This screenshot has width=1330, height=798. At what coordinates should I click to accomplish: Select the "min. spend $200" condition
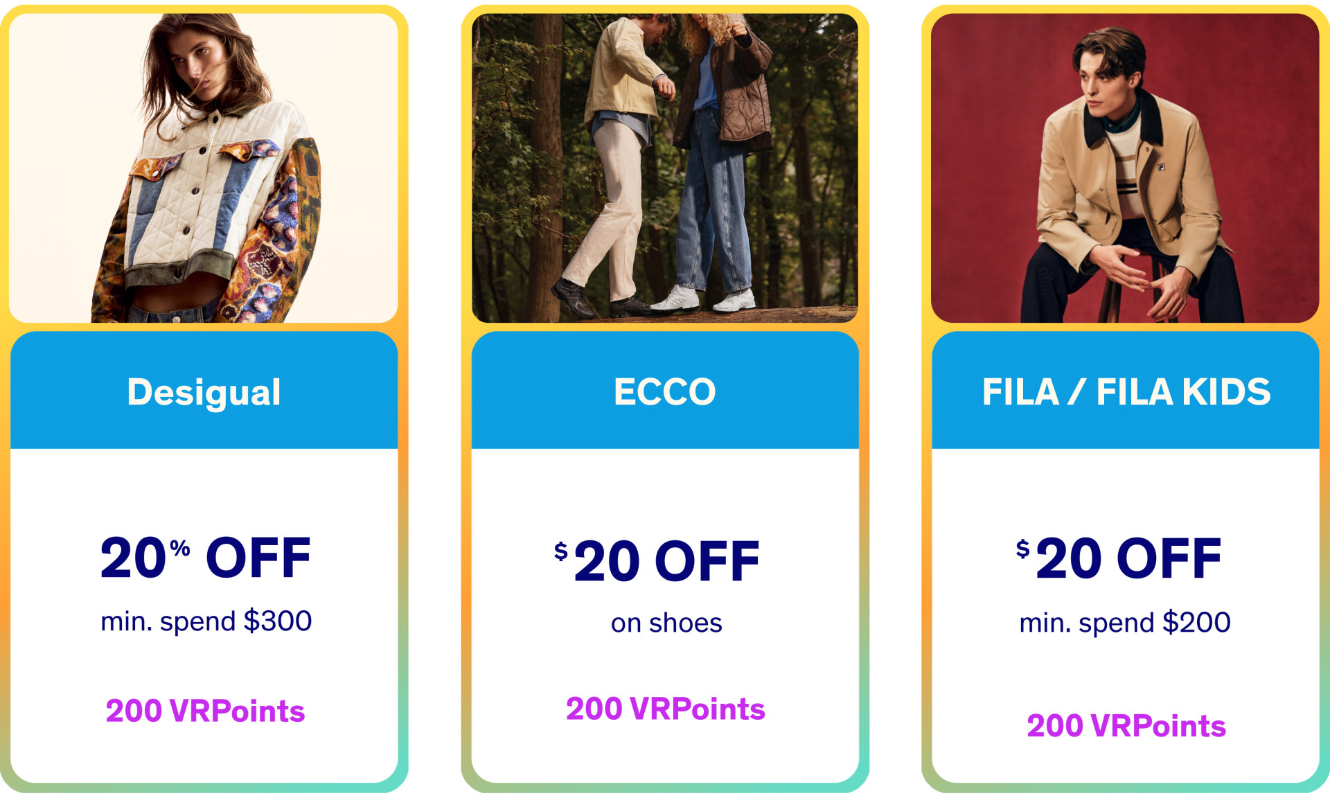point(1124,623)
